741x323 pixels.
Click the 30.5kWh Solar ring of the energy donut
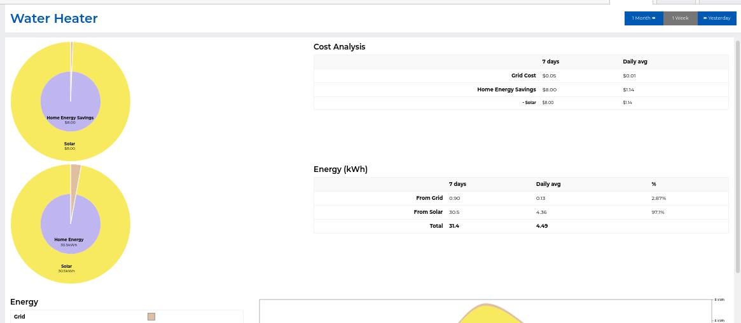tap(25, 224)
